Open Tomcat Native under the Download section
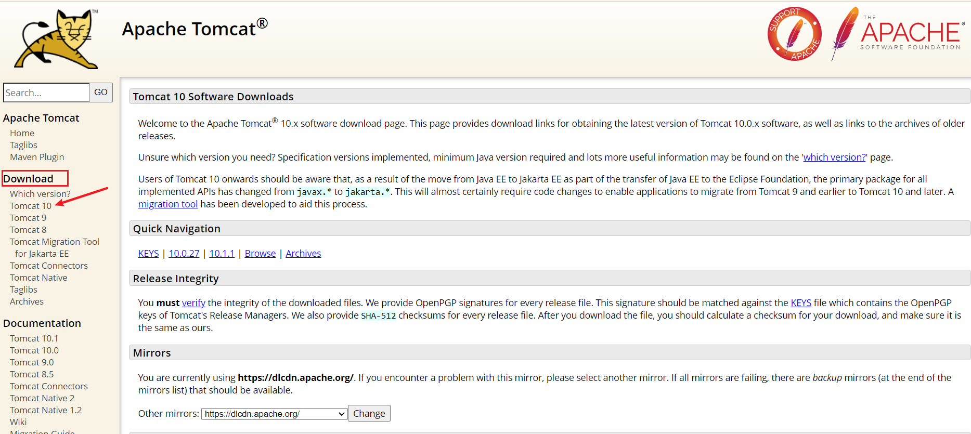The height and width of the screenshot is (434, 971). click(38, 278)
